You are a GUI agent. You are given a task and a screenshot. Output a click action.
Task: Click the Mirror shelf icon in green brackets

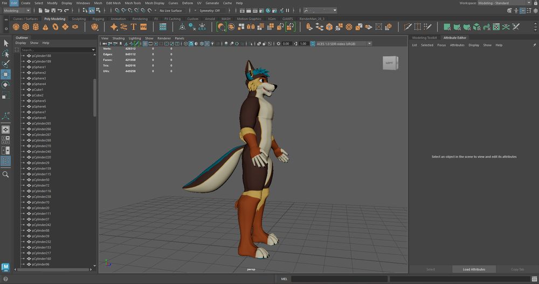[290, 27]
